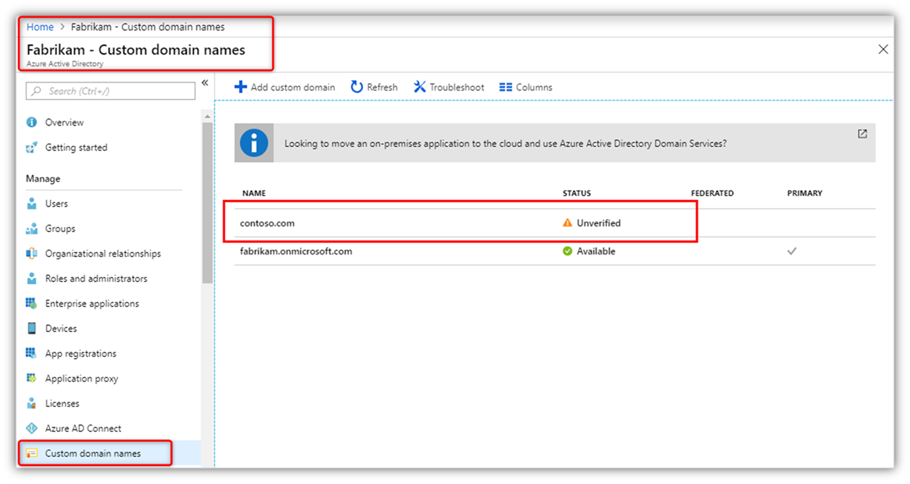
Task: Click the Devices phone icon
Action: [x=32, y=328]
